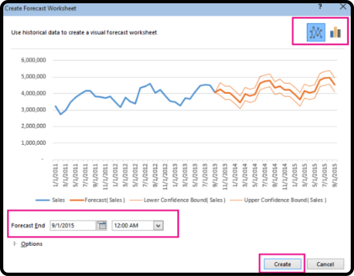Click the Cancel button
This screenshot has width=354, height=276.
325,264
